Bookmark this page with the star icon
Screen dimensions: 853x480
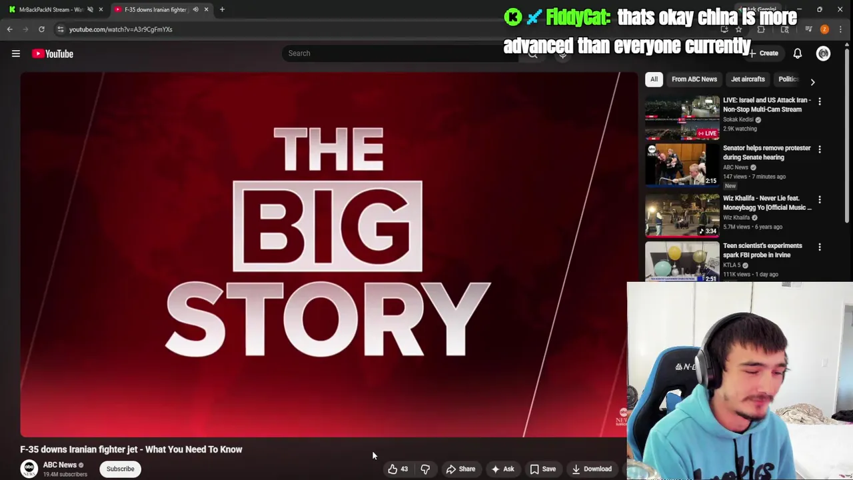tap(738, 29)
